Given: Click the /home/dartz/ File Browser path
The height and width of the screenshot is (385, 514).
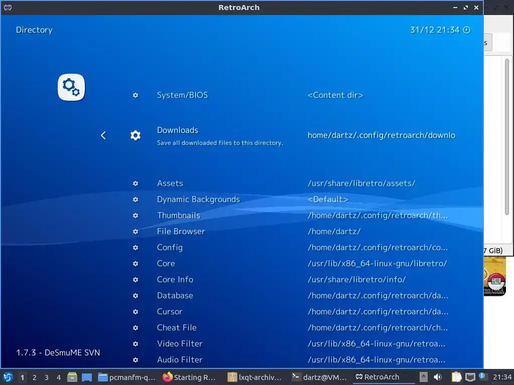Looking at the screenshot, I should 334,232.
